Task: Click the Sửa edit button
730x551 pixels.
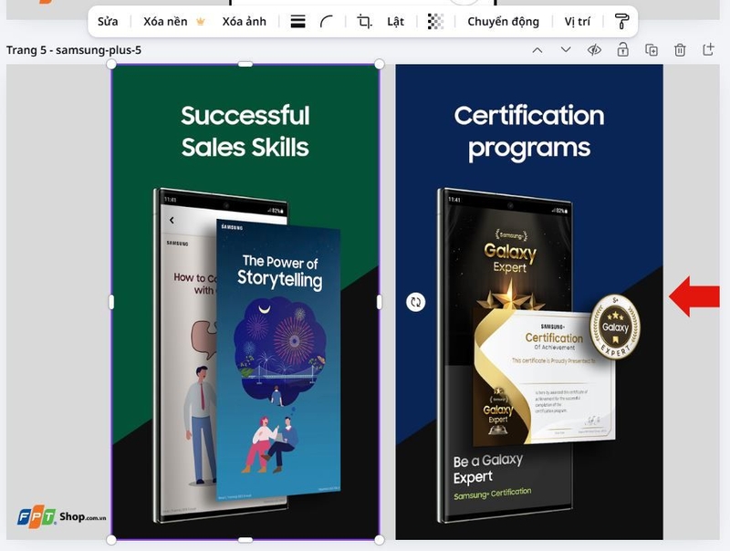Action: (108, 21)
